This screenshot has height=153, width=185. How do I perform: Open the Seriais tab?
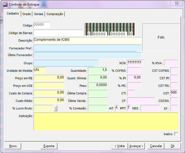39,14
